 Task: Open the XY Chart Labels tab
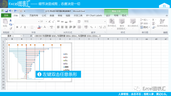pyautogui.click(x=94, y=15)
